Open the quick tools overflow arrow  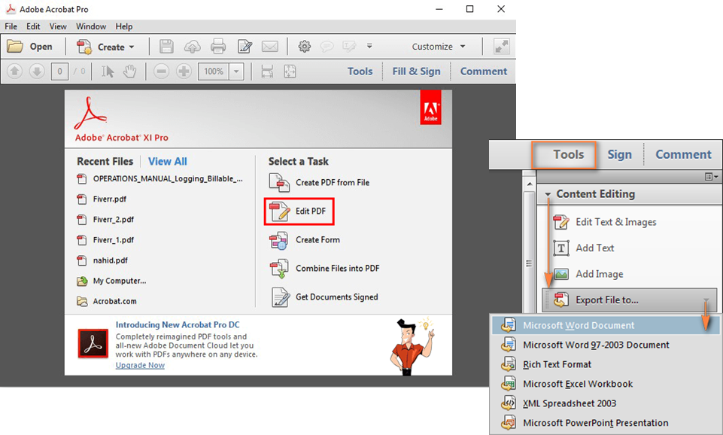click(369, 46)
